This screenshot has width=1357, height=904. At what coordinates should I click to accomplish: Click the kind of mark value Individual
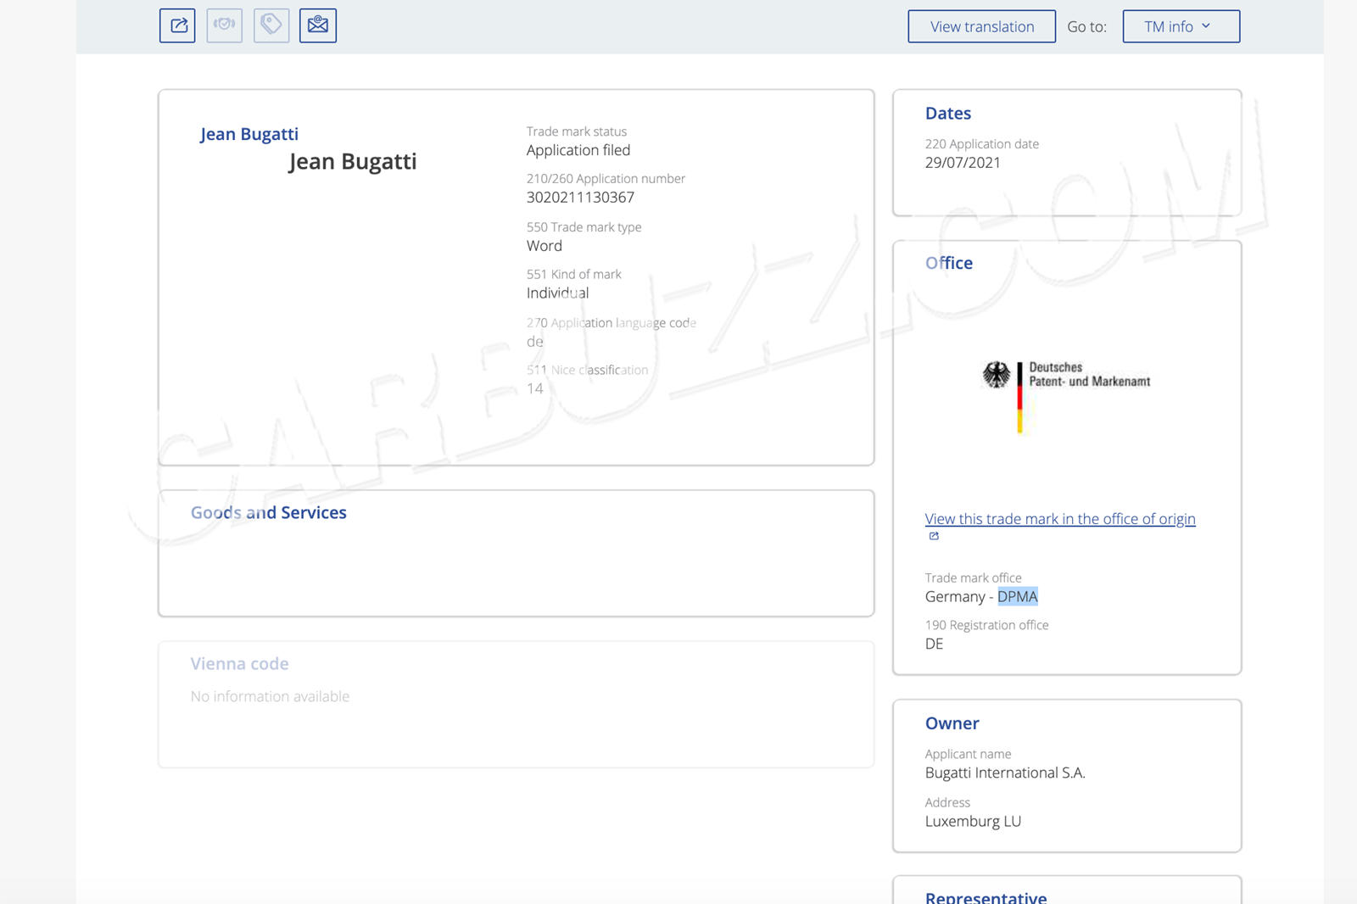(557, 293)
